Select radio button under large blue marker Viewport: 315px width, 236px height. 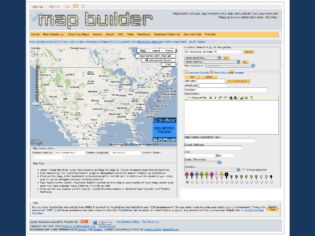point(192,182)
